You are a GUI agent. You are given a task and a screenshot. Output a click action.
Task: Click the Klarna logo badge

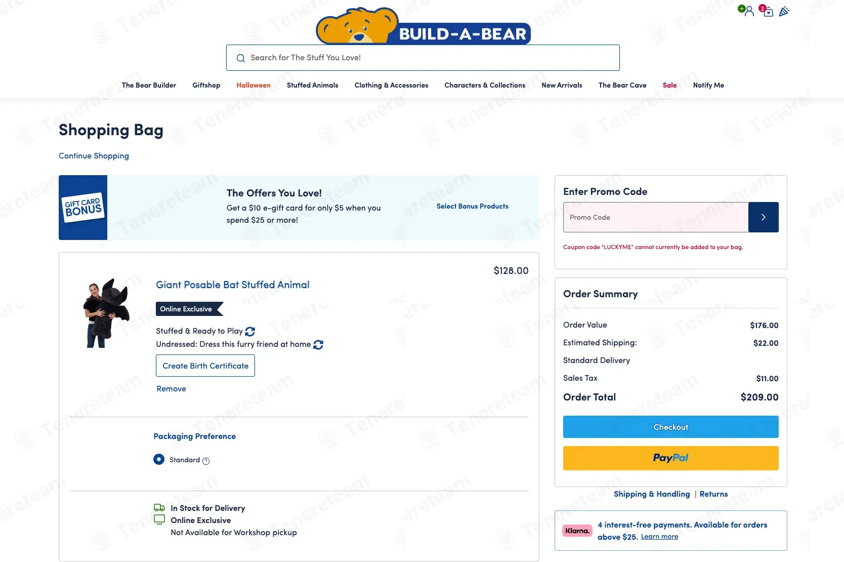pos(577,531)
